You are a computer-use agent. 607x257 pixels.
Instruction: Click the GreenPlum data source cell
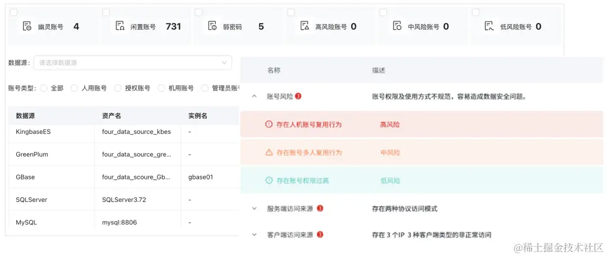(32, 154)
